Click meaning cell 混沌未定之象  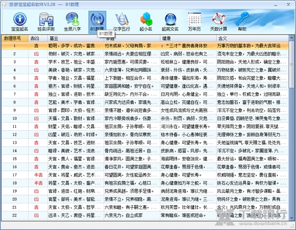tap(252, 54)
